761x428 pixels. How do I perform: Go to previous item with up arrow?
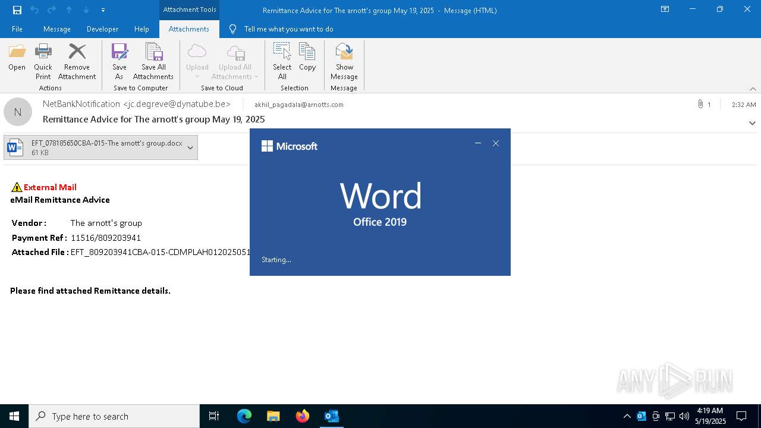pos(69,10)
